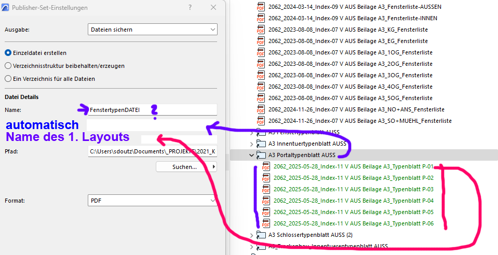Image resolution: width=498 pixels, height=255 pixels.
Task: Select the A3 Schlossertypenblatt AUSS (2) folder
Action: [311, 235]
